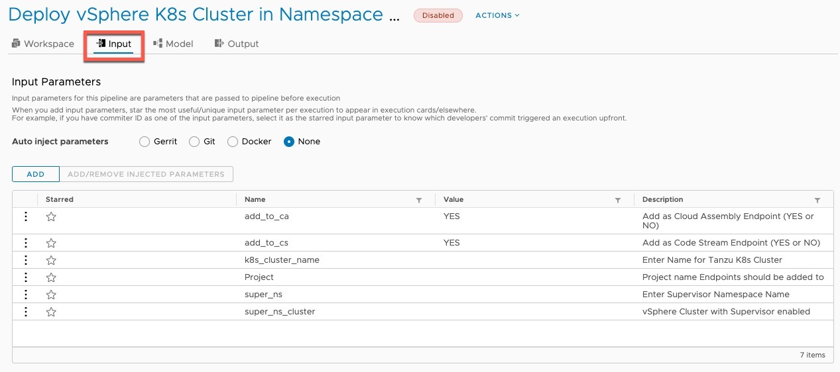Click the YES value for add_to_ca
Screen dimensions: 840x372
451,216
